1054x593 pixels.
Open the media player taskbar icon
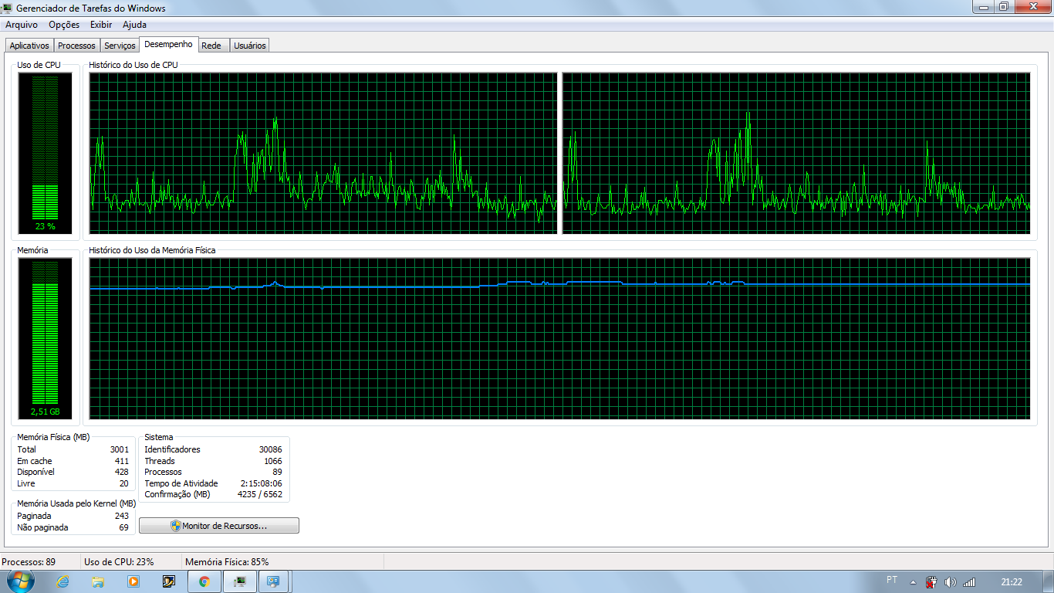point(133,581)
